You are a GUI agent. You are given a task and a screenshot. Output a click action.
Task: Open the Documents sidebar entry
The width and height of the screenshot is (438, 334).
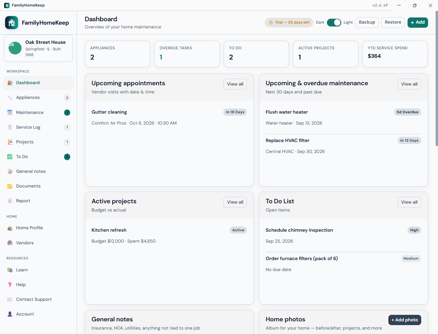point(38,186)
